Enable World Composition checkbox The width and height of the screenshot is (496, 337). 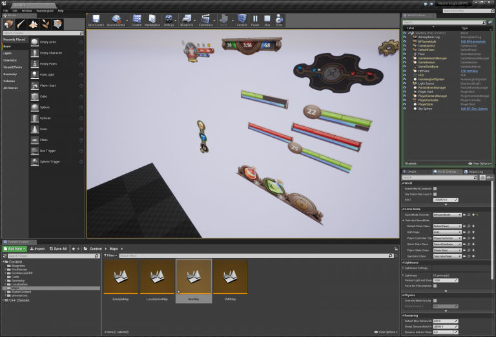coord(435,189)
